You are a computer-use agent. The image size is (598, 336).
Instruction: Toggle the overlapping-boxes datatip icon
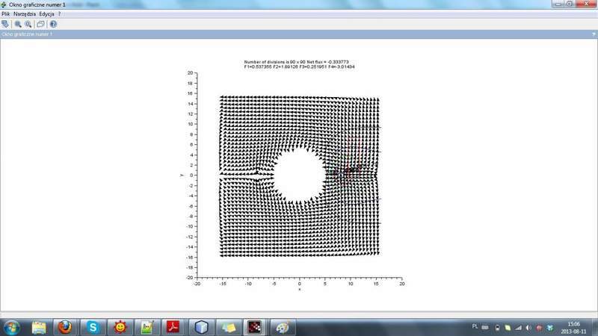pyautogui.click(x=40, y=24)
